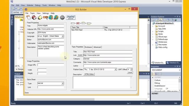Viewport: 189px width, 106px height.
Task: Click Default.aspx editor tab
Action: click(x=19, y=17)
